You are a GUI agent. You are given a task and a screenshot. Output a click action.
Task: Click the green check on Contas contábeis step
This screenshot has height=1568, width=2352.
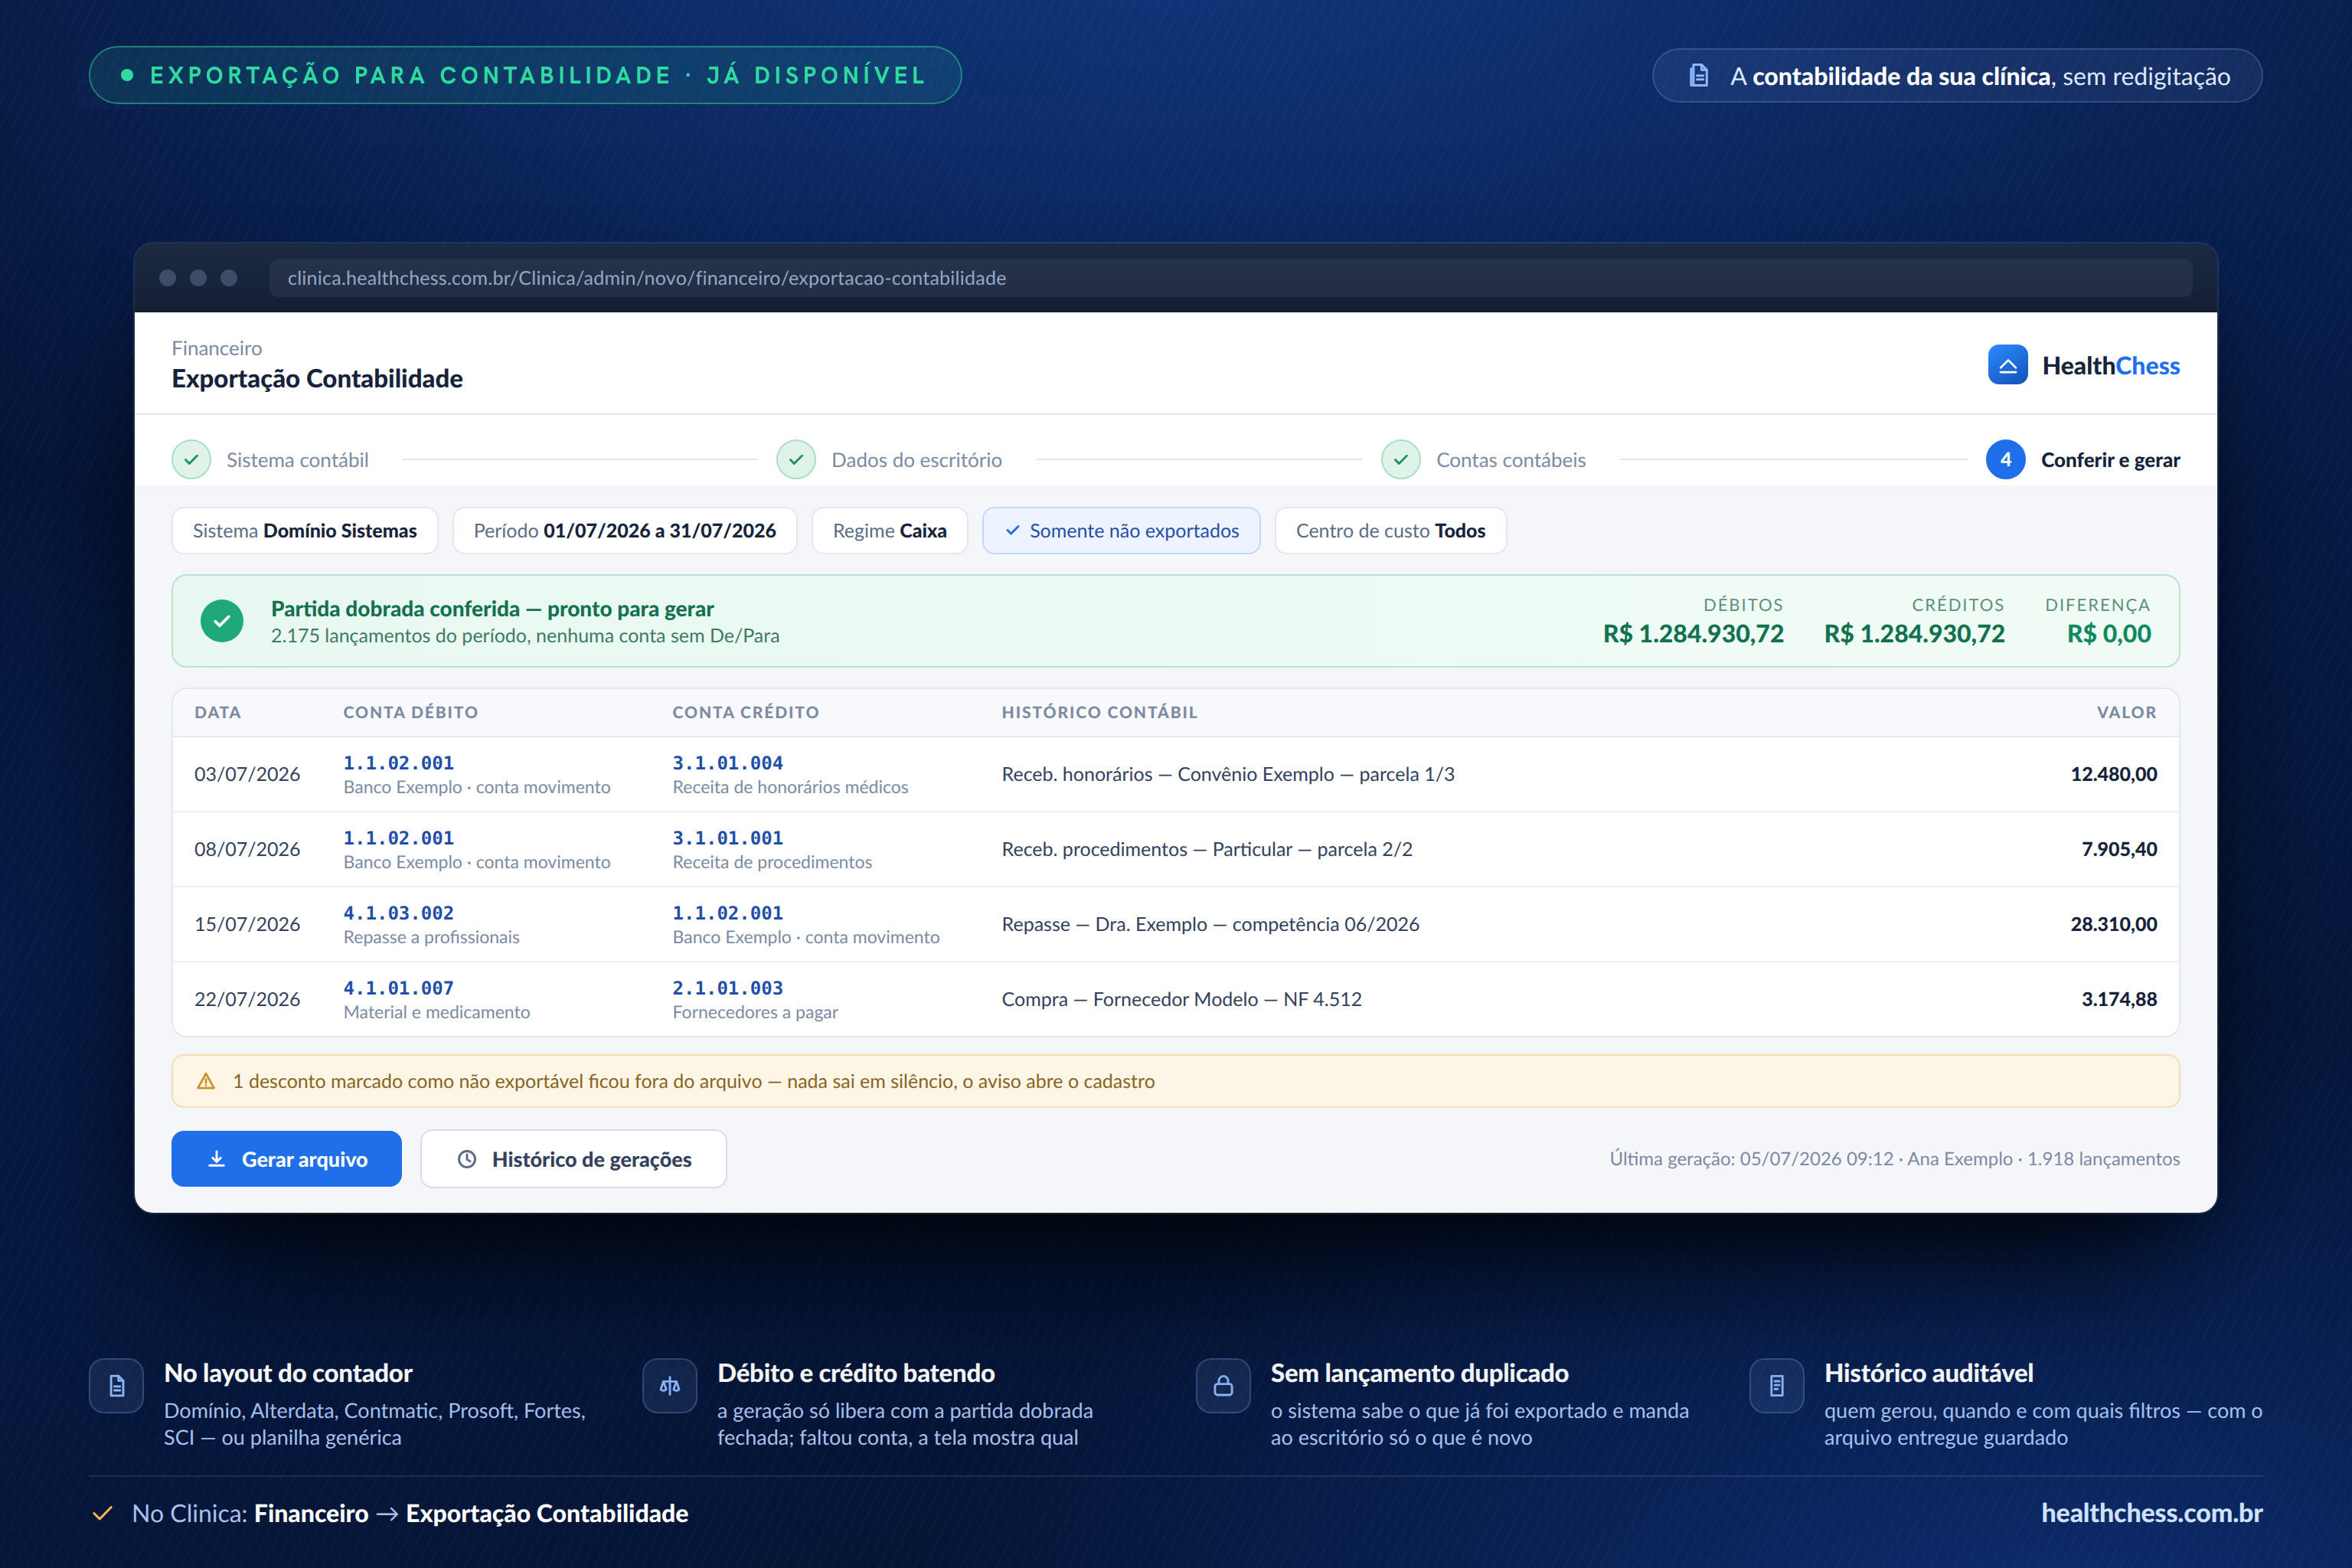click(x=1401, y=460)
